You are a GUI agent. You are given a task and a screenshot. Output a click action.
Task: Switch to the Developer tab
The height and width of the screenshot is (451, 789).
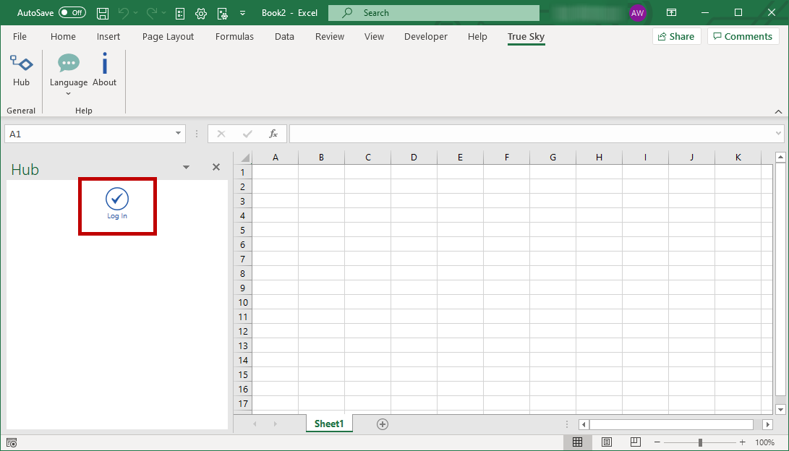coord(426,37)
